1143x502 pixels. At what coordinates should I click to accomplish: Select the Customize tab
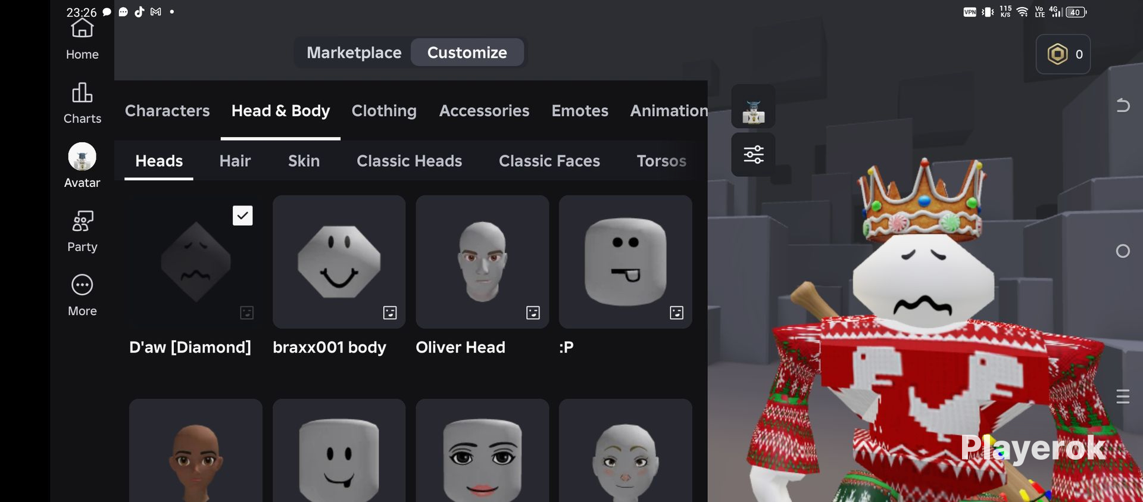[467, 52]
